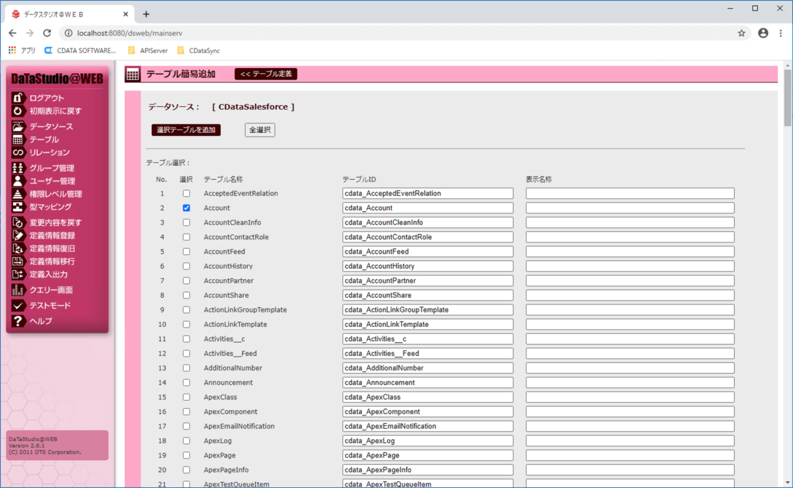The width and height of the screenshot is (793, 488).
Task: Open user management person icon
Action: pyautogui.click(x=18, y=181)
